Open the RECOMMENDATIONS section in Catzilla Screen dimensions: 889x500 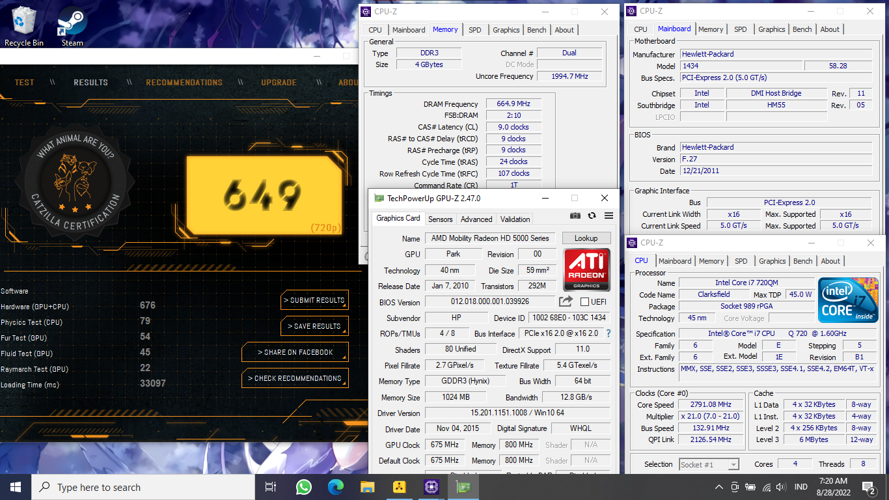(184, 83)
